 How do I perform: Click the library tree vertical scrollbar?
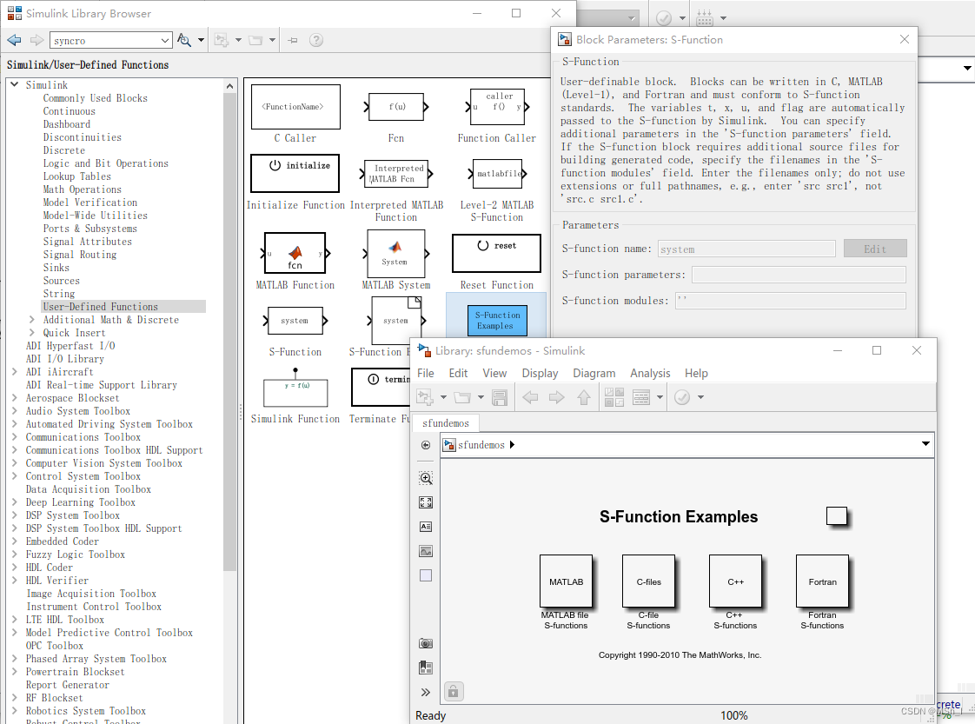pos(229,331)
